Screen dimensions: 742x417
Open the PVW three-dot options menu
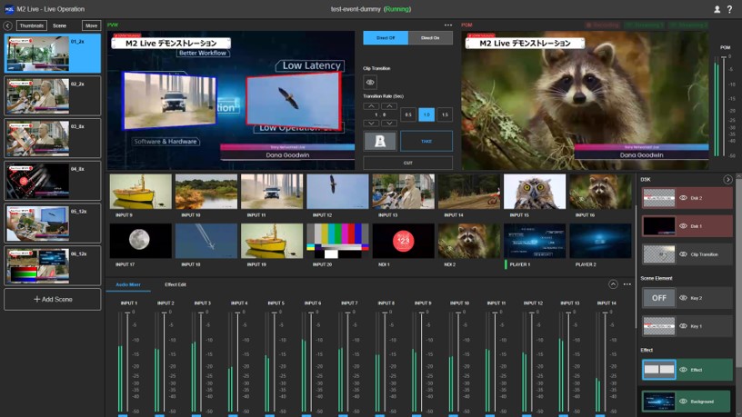447,25
